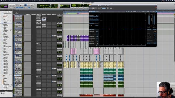The height and width of the screenshot is (98, 175).
Task: Select the first green clip in the timeline
Action: coord(86,71)
